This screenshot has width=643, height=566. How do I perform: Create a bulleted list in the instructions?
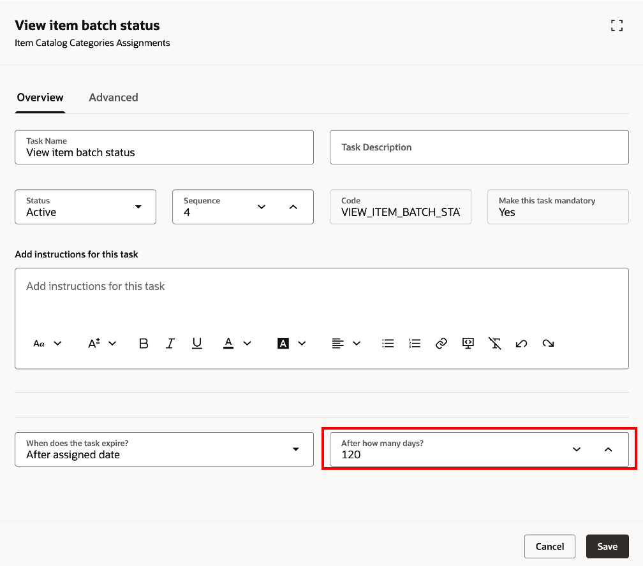point(388,343)
